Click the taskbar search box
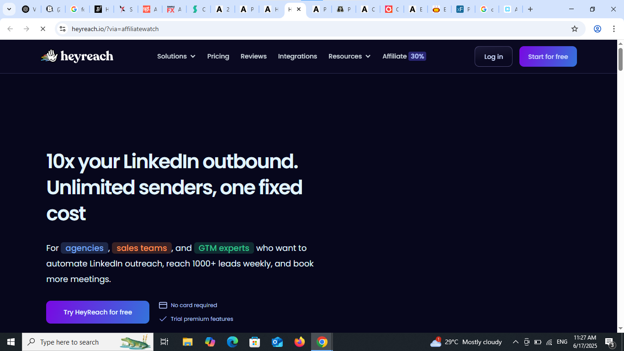The image size is (624, 351). [88, 342]
